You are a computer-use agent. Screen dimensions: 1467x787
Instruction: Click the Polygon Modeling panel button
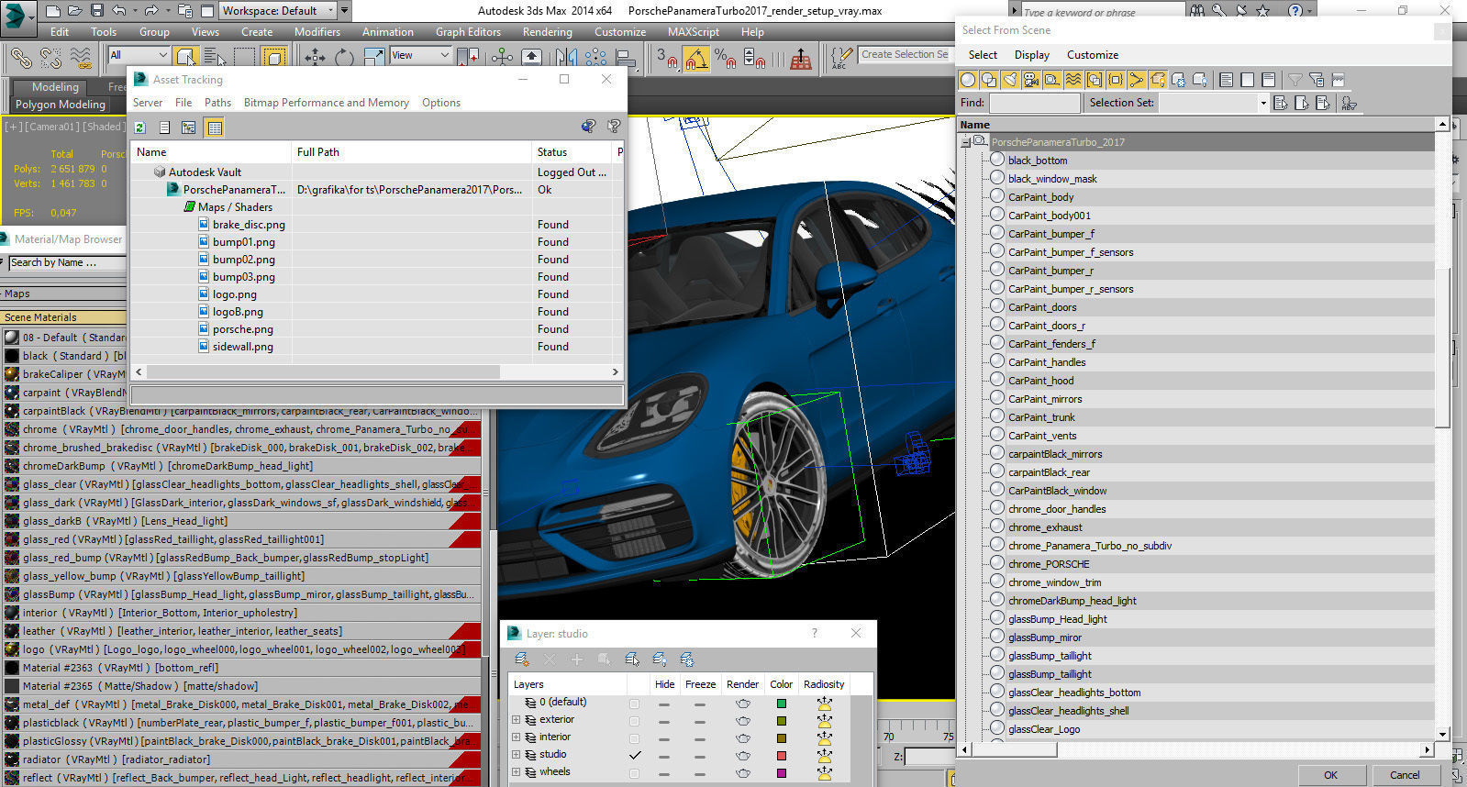point(61,105)
